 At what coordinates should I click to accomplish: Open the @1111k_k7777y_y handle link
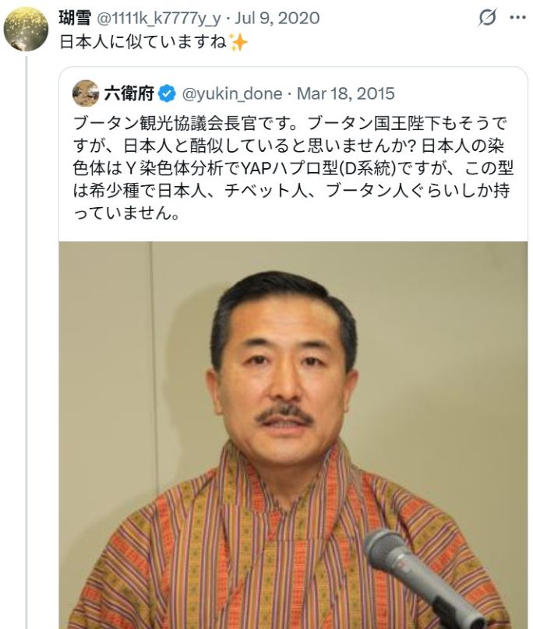(x=159, y=19)
